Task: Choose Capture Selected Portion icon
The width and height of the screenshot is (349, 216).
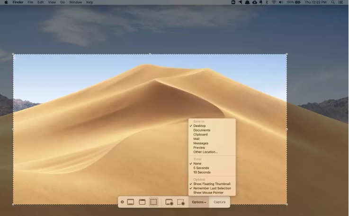Action: click(153, 202)
